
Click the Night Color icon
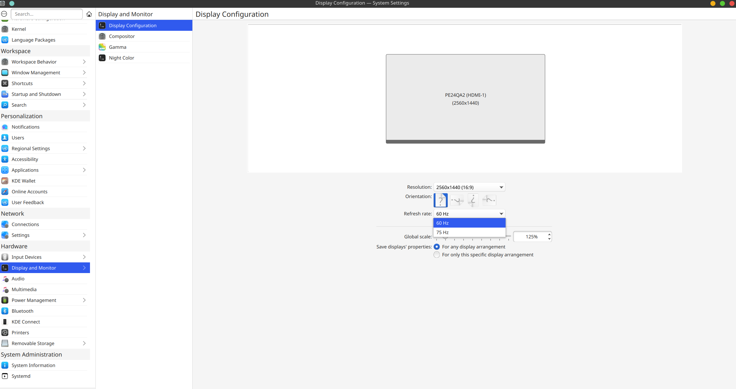coord(102,58)
